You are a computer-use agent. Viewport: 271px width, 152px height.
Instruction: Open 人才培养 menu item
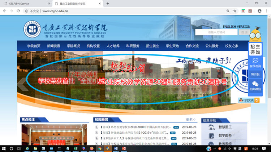(x=113, y=46)
